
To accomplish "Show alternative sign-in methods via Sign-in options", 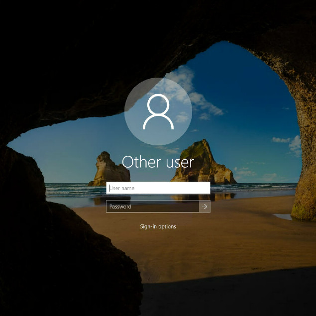I will [x=158, y=226].
